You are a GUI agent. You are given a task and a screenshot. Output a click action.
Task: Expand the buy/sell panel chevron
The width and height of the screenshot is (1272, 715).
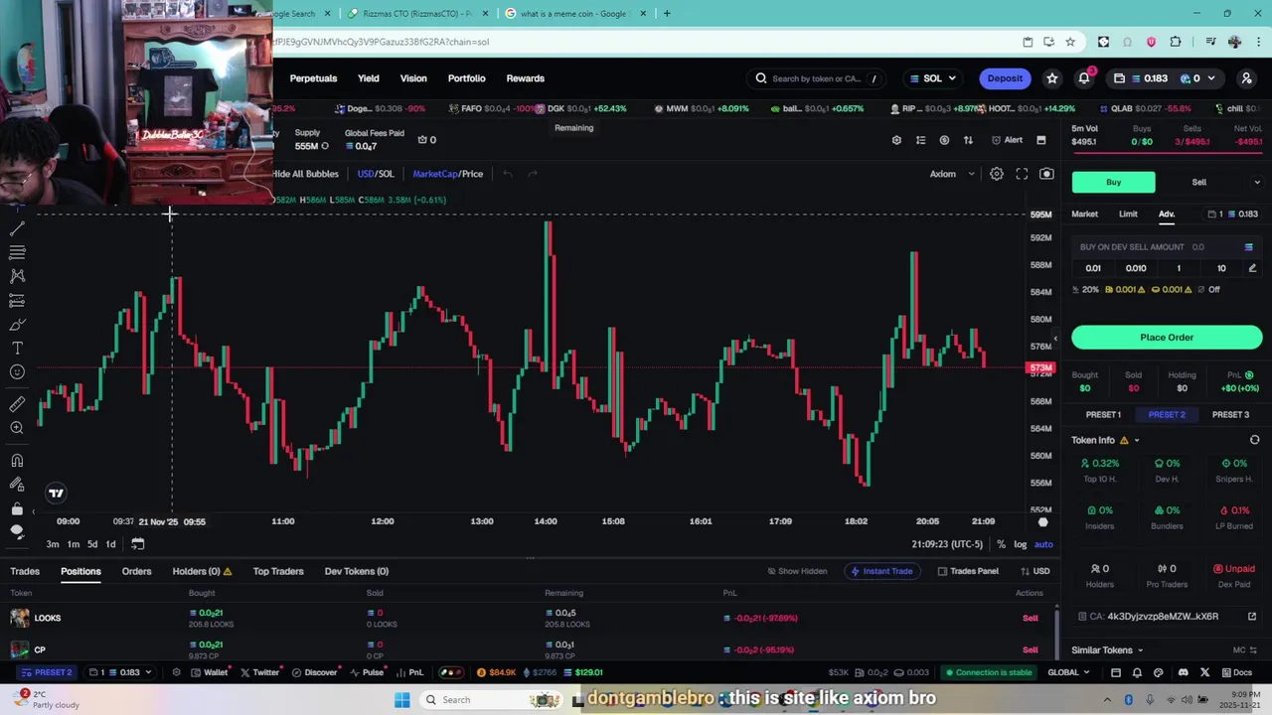click(x=1256, y=183)
